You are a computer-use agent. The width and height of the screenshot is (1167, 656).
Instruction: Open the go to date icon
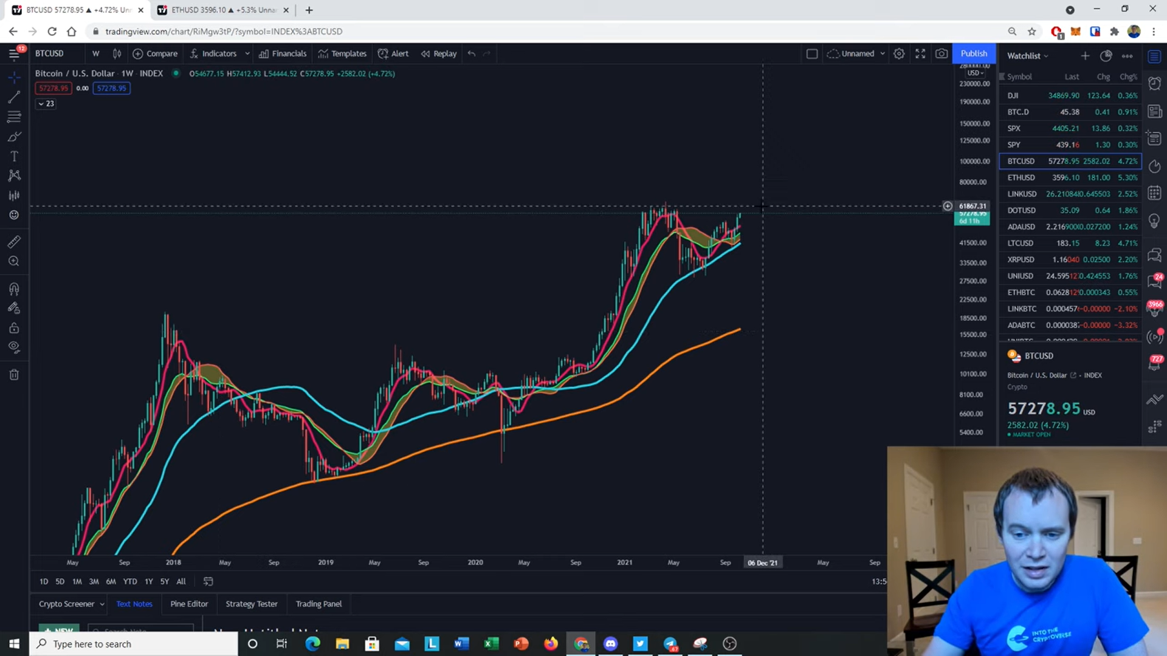point(208,581)
